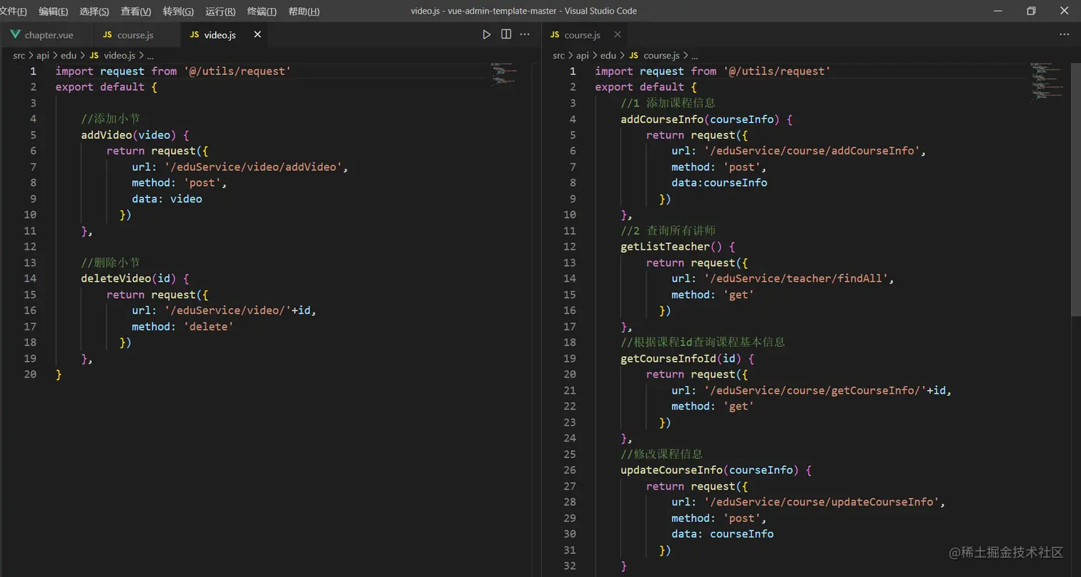Close the video.js tab
Viewport: 1081px width, 577px height.
(257, 34)
